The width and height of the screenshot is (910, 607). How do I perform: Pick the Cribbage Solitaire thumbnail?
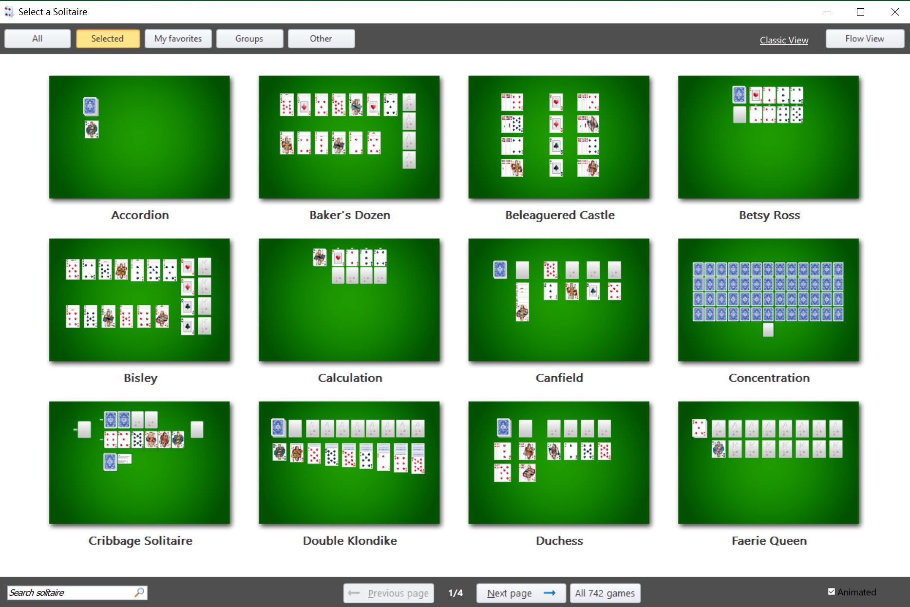(139, 462)
